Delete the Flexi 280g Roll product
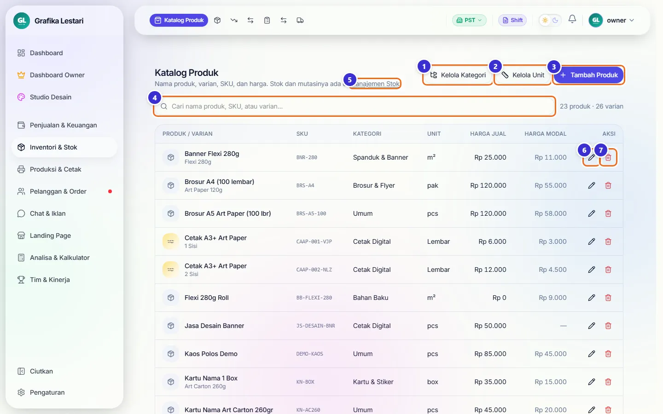Viewport: 663px width, 414px height. tap(608, 298)
